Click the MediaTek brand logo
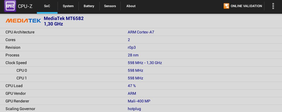The width and height of the screenshot is (282, 112). [23, 21]
